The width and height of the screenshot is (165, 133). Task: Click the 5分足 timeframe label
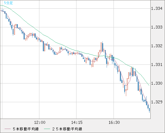8,3
